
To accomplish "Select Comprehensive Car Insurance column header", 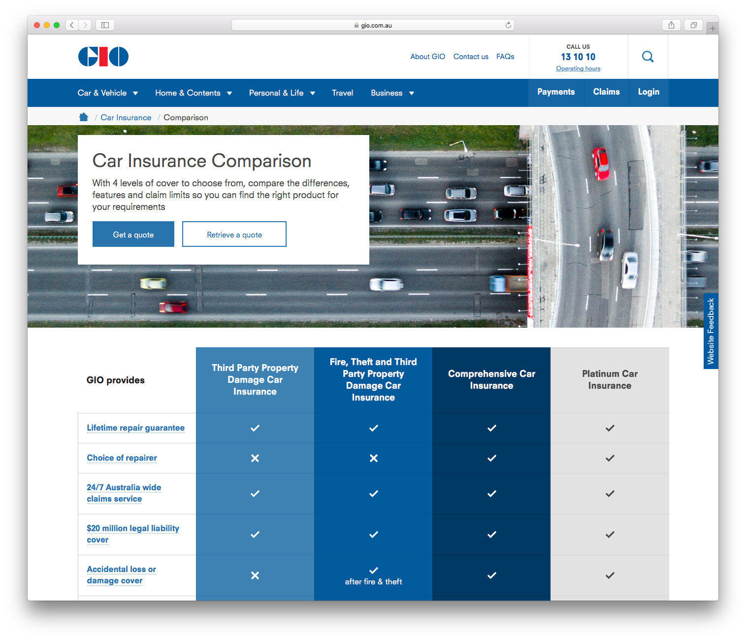I will [491, 380].
